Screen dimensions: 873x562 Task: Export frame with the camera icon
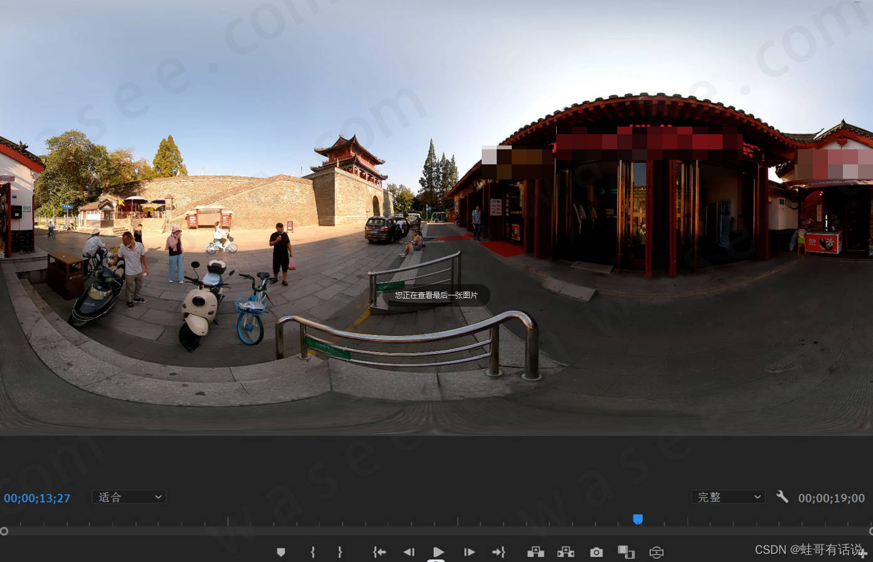596,552
